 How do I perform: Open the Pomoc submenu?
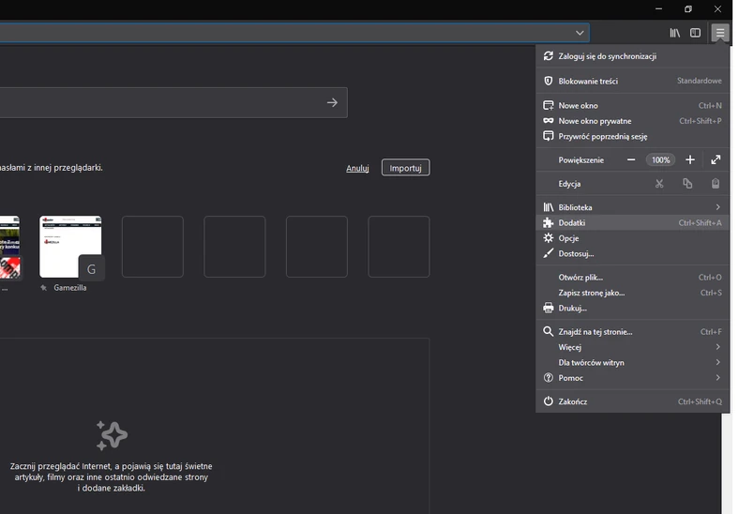632,378
